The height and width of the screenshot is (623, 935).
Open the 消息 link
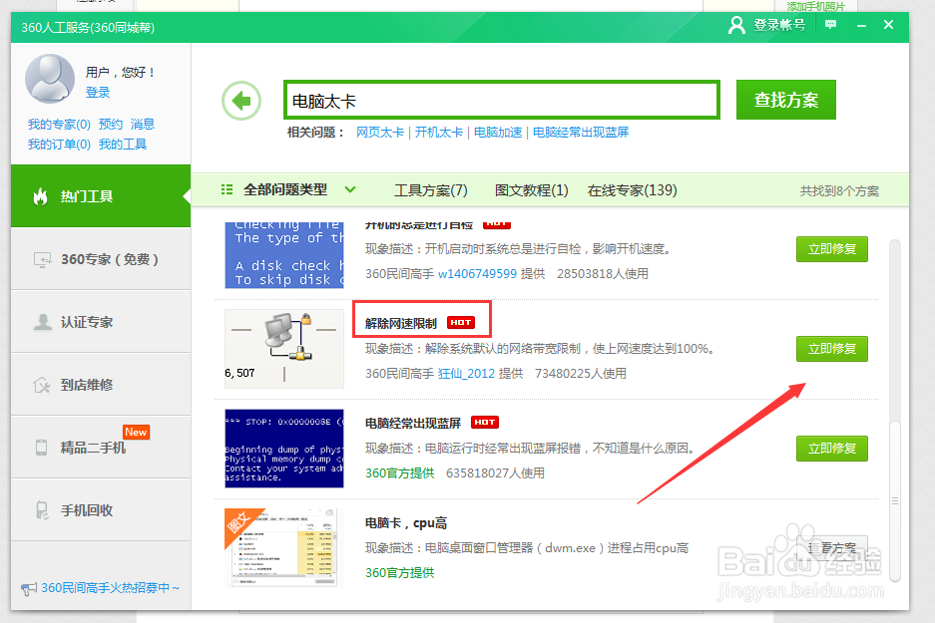tap(143, 124)
